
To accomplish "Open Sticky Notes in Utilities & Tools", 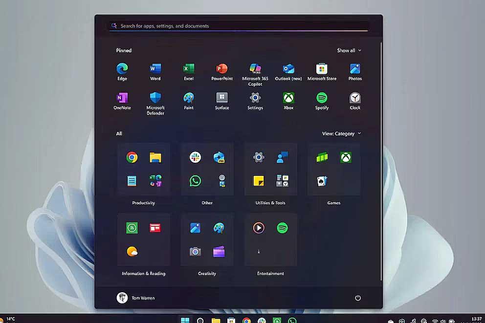I will click(259, 181).
